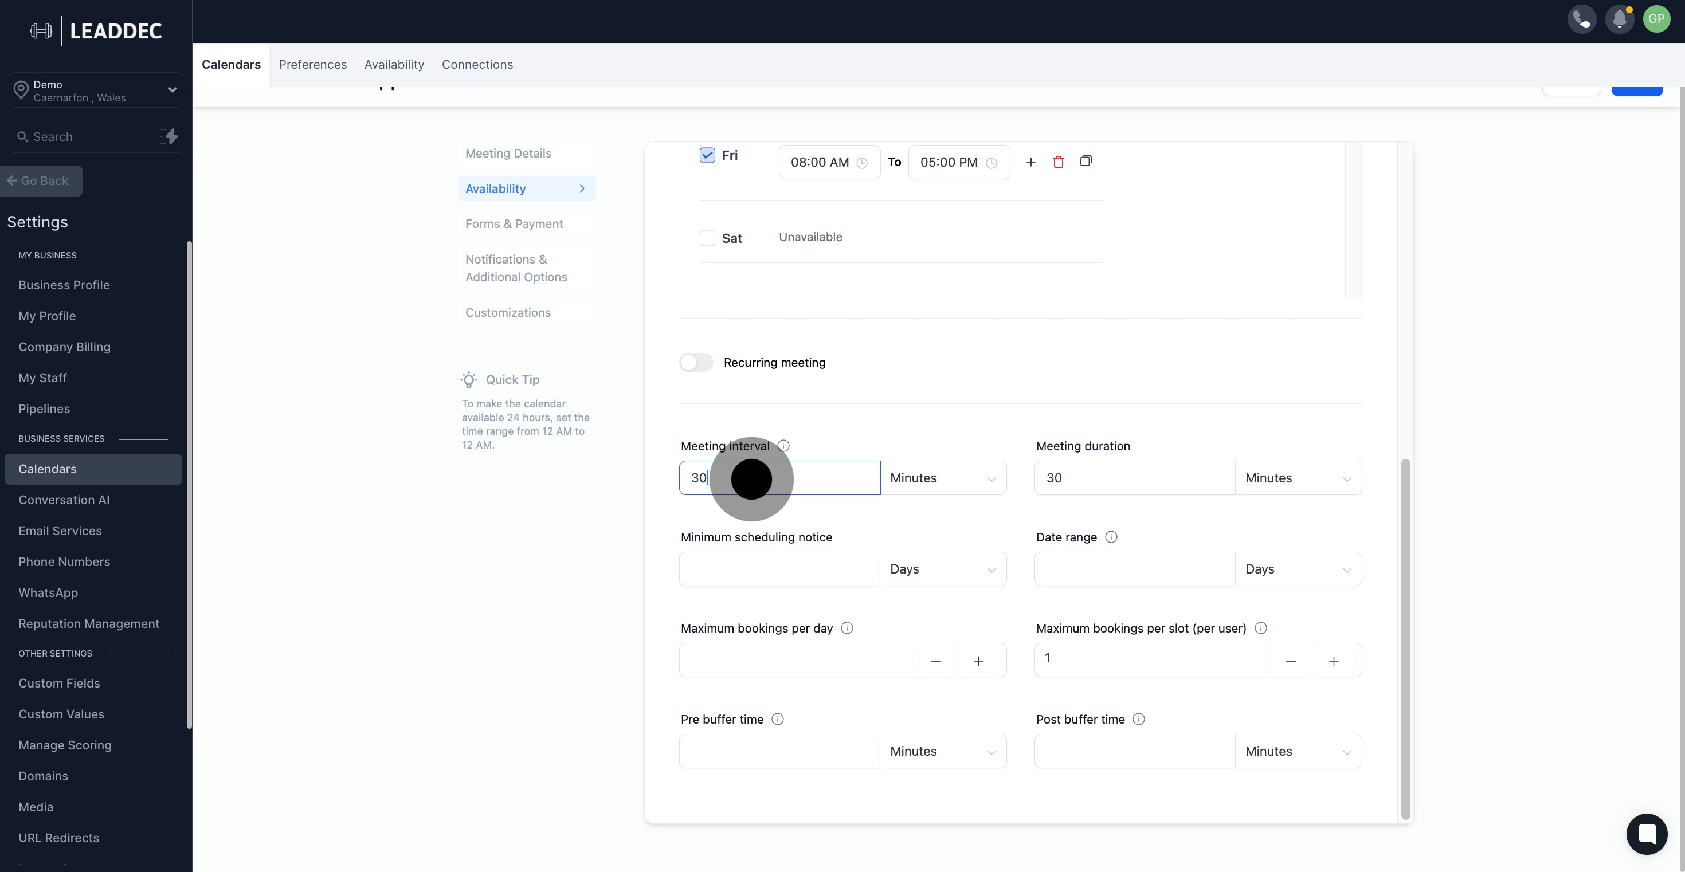The width and height of the screenshot is (1685, 872).
Task: Open Business Profile settings
Action: click(64, 285)
